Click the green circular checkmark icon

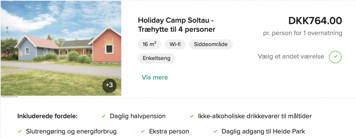click(x=335, y=57)
